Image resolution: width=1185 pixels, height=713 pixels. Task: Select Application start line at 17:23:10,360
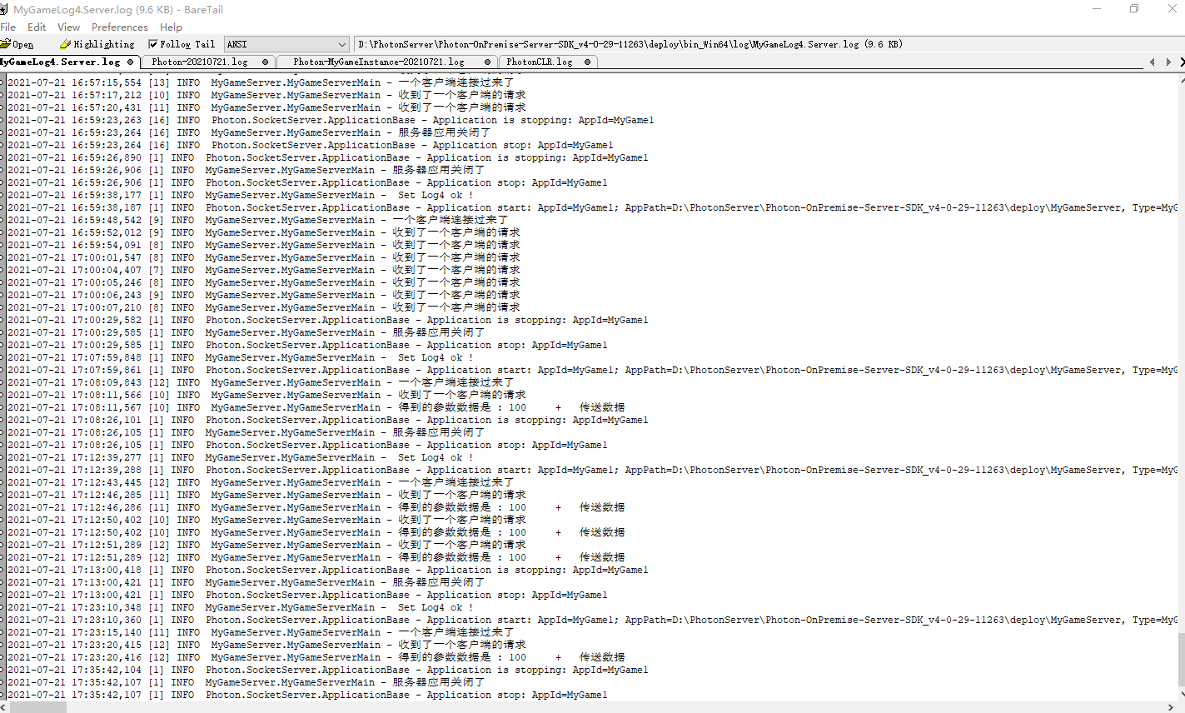point(592,620)
